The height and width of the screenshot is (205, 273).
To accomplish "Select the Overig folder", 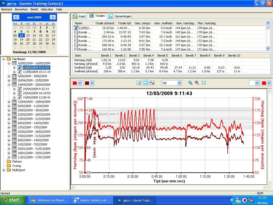I will coord(17,166).
